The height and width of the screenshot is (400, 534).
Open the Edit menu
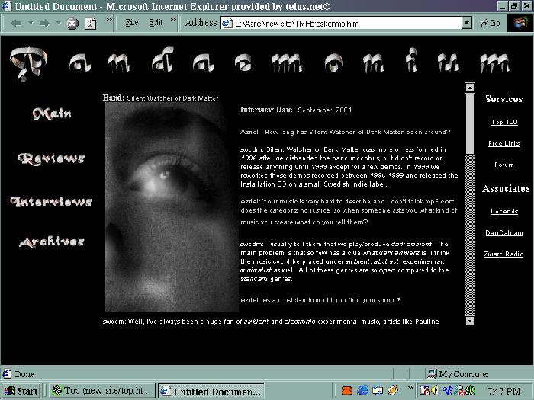point(156,23)
